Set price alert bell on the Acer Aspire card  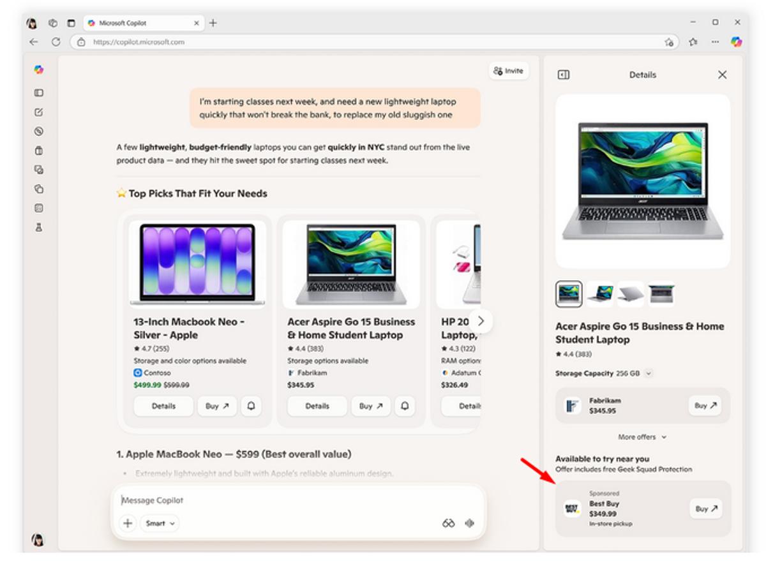click(x=405, y=406)
